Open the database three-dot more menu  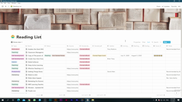[161, 42]
